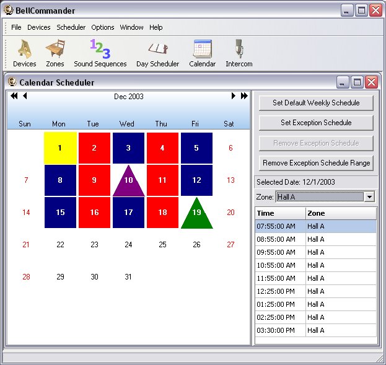
Task: Open the Intercom microphone icon
Action: (239, 53)
